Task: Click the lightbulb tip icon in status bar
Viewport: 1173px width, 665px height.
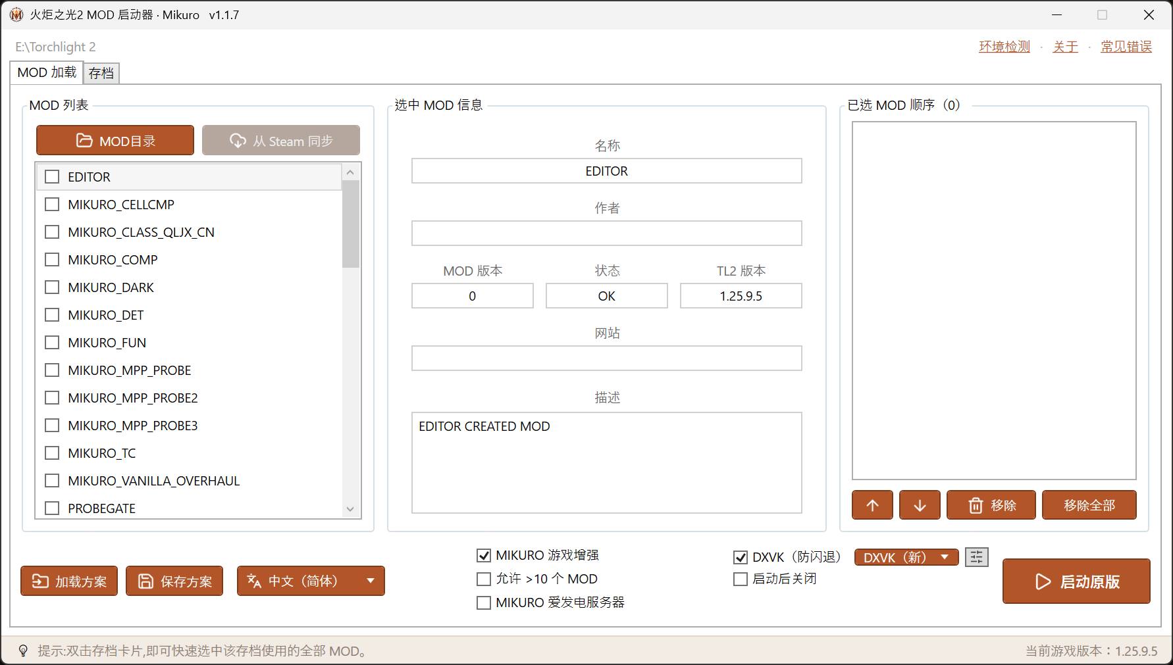Action: pyautogui.click(x=23, y=651)
